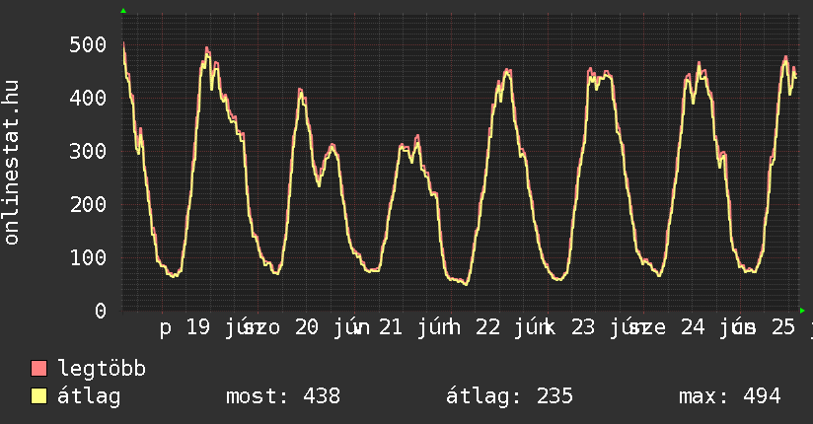Click the 'átlag: 235' average value
This screenshot has width=813, height=424.
click(509, 396)
